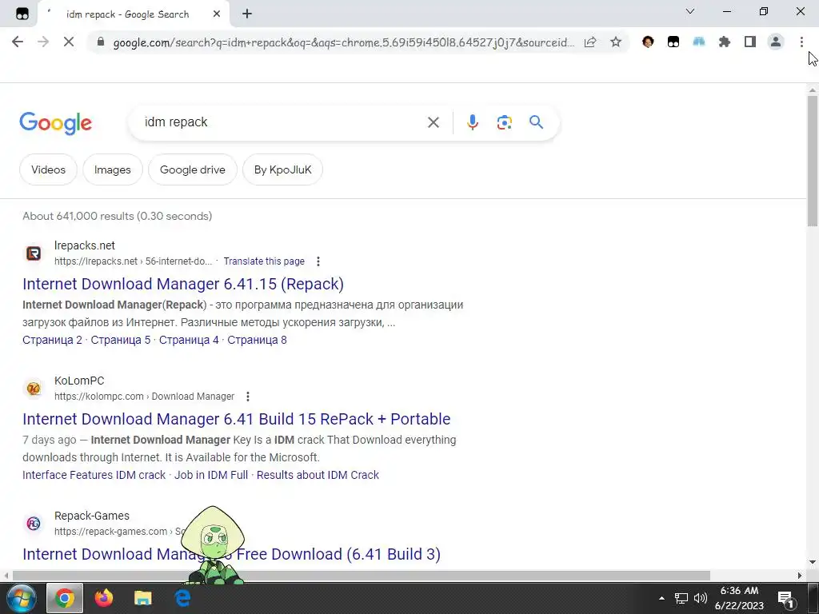The image size is (819, 614).
Task: Click the vertical scrollbar thumb
Action: [x=813, y=160]
